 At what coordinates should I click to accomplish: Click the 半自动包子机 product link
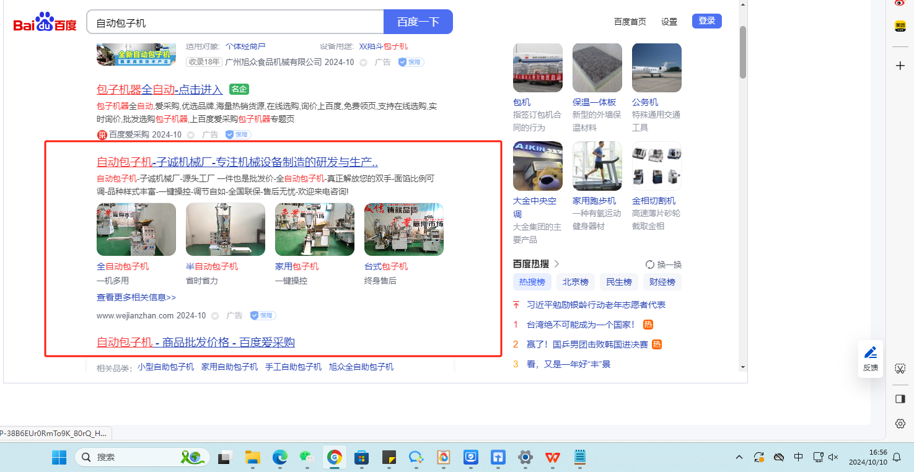coord(212,266)
